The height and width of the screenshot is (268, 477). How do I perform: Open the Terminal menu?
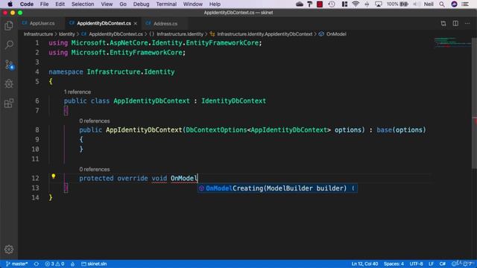pos(166,4)
